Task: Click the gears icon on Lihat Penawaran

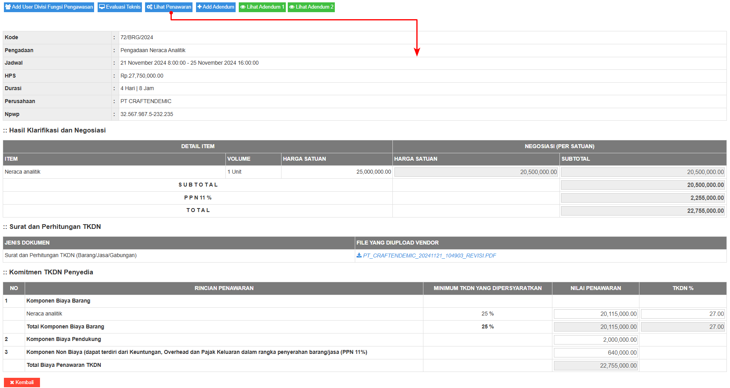Action: (149, 7)
